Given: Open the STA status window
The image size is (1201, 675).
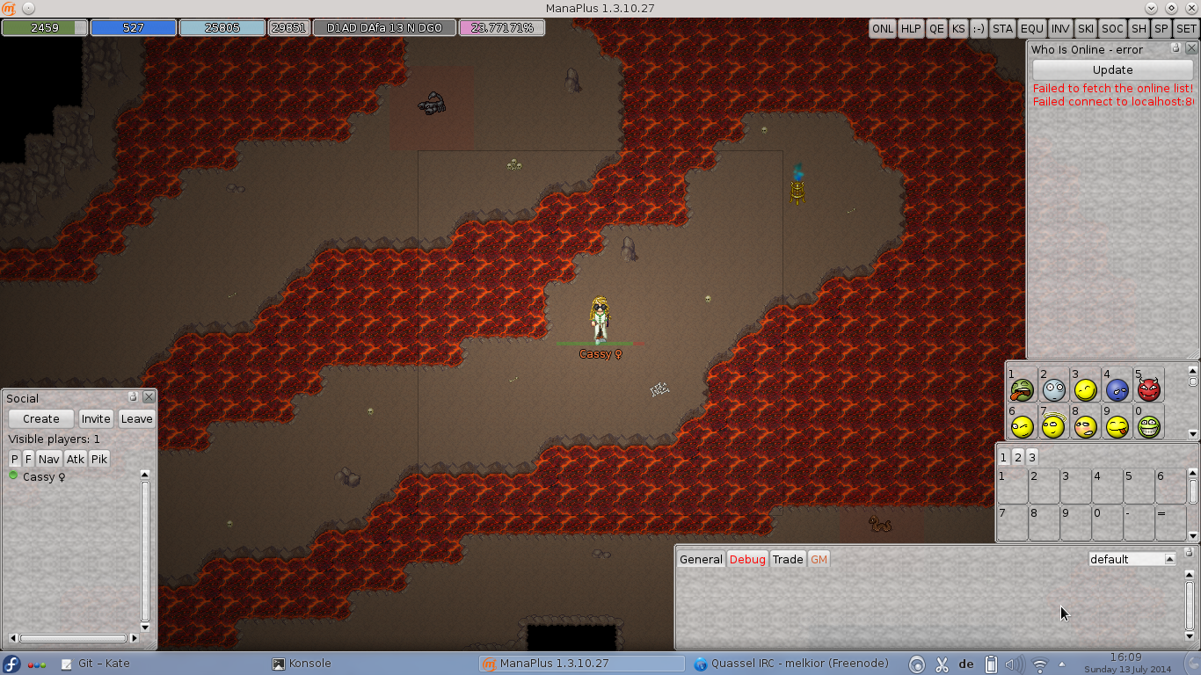Looking at the screenshot, I should [x=1003, y=28].
